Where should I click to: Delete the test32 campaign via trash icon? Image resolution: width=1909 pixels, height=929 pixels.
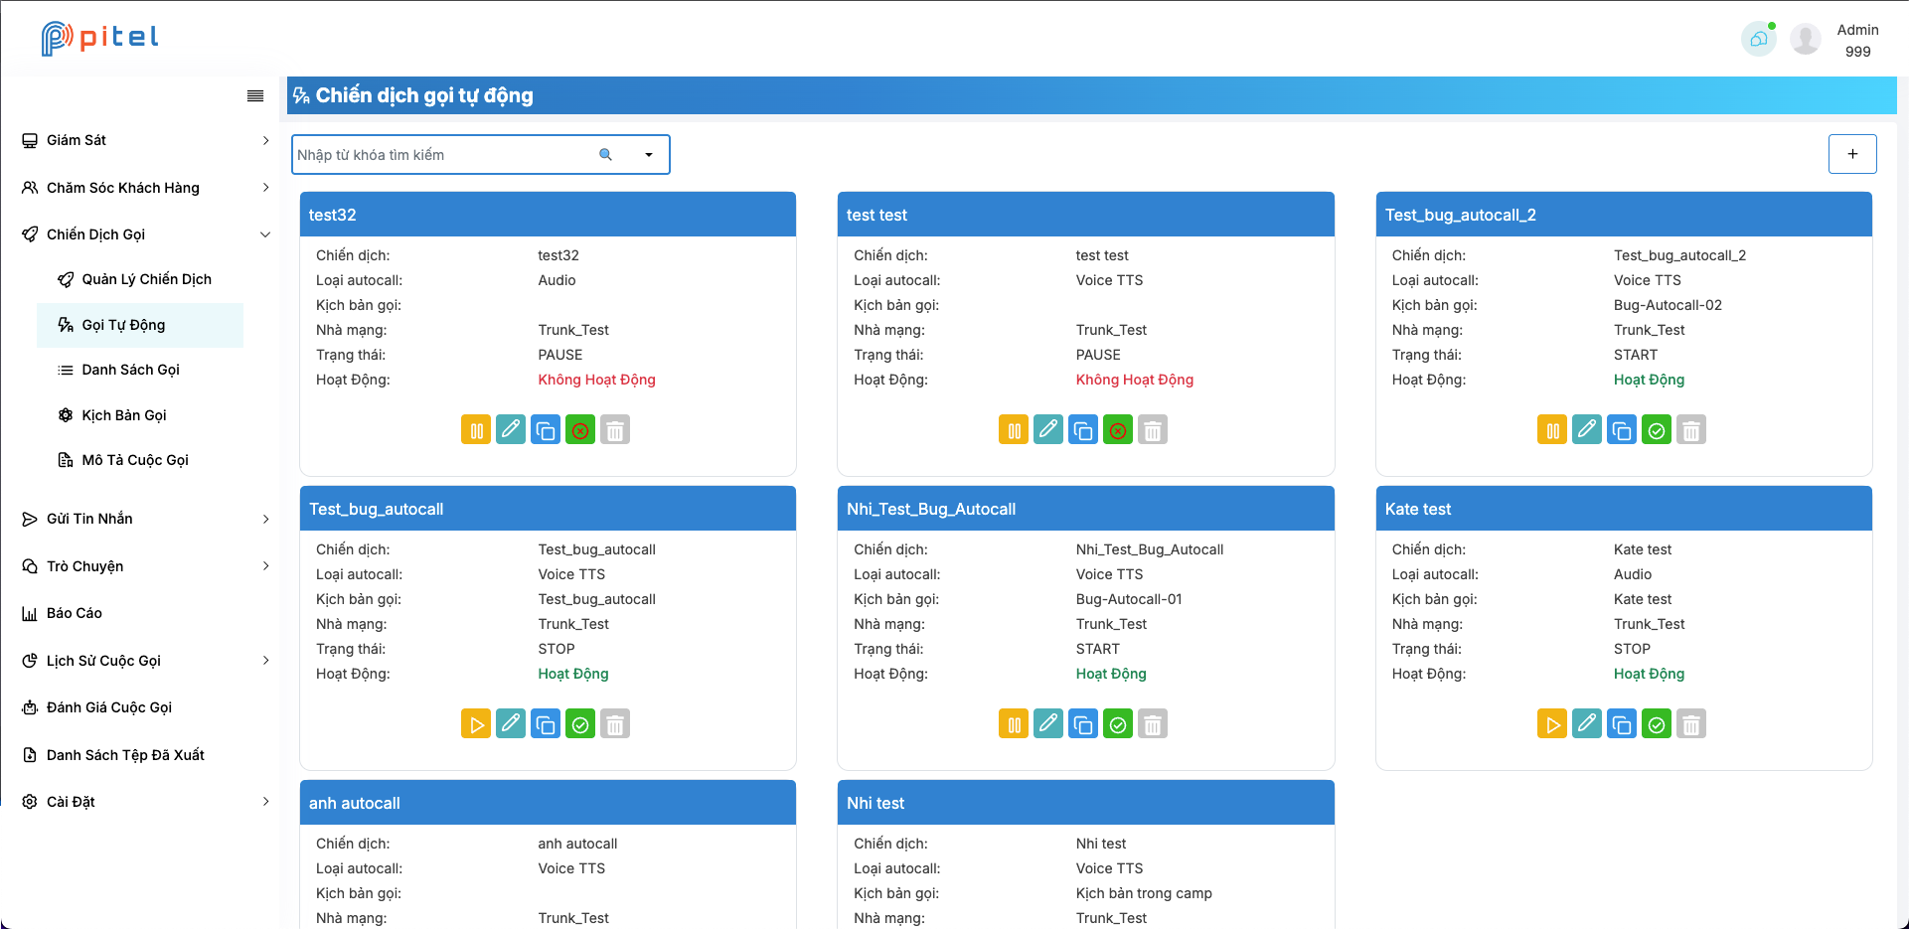615,430
